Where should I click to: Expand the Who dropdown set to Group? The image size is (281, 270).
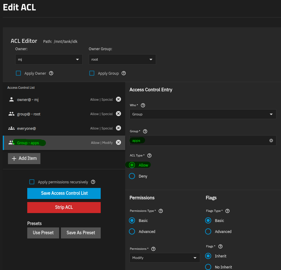click(x=203, y=114)
